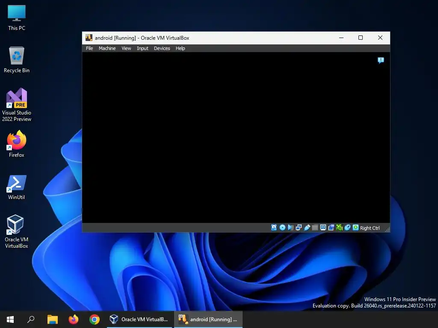Open the Devices menu
This screenshot has width=438, height=328.
[162, 48]
